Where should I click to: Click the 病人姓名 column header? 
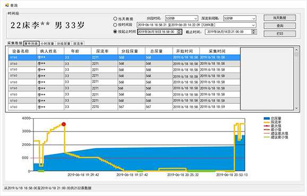[x=50, y=51]
